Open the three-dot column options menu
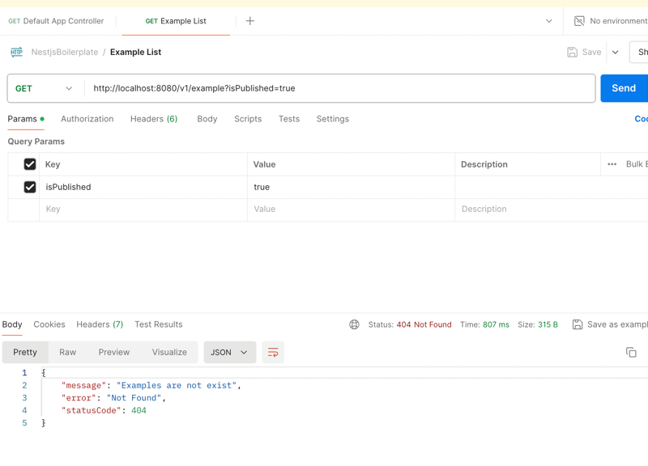Screen dimensions: 648x466 click(612, 164)
